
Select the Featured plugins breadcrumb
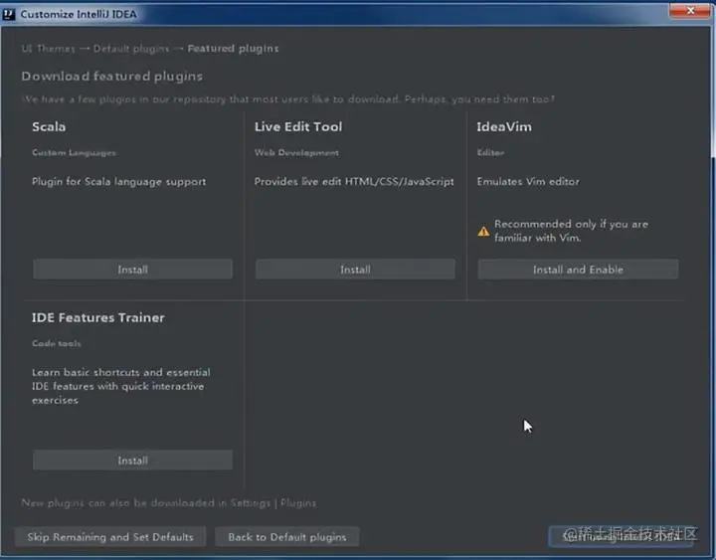coord(233,49)
